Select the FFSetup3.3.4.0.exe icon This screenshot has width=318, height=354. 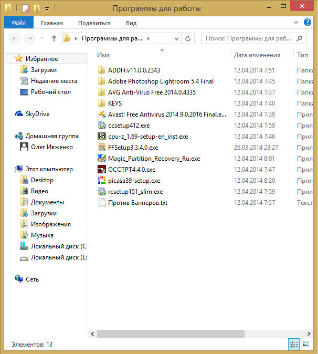click(x=102, y=148)
